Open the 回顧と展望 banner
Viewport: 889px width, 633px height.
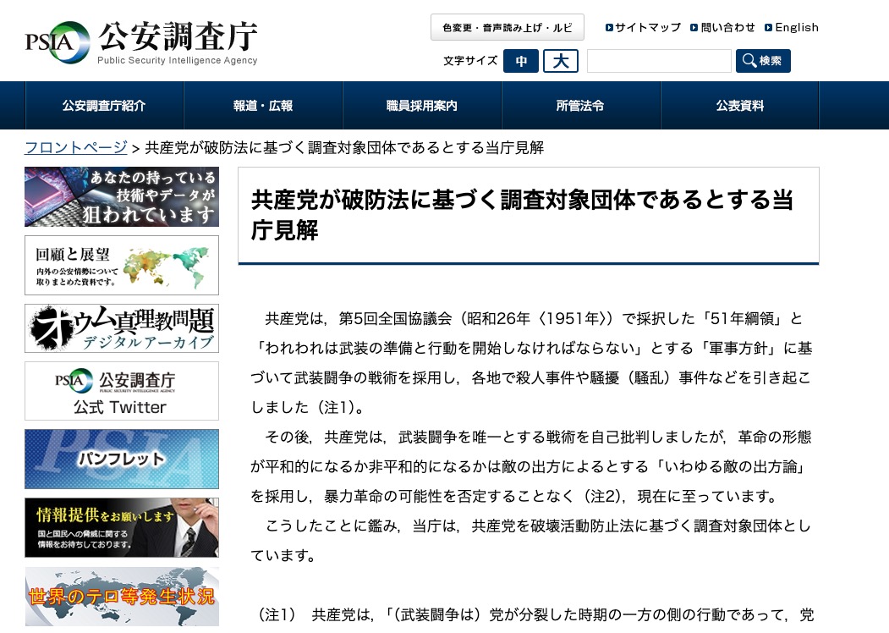click(122, 266)
